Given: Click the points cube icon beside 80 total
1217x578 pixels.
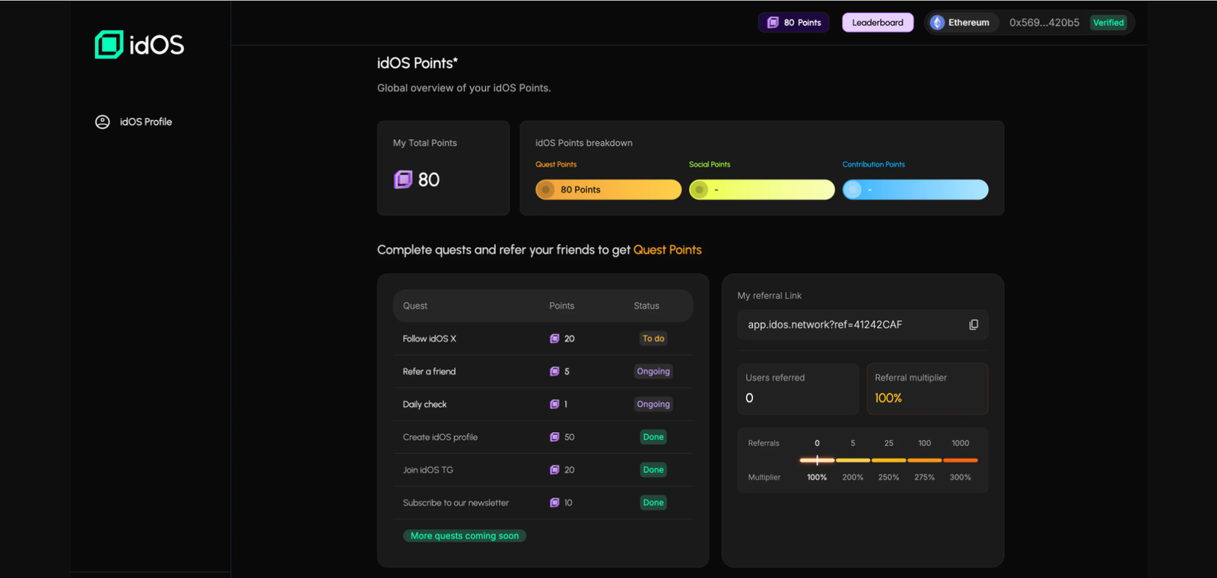Looking at the screenshot, I should coord(403,179).
